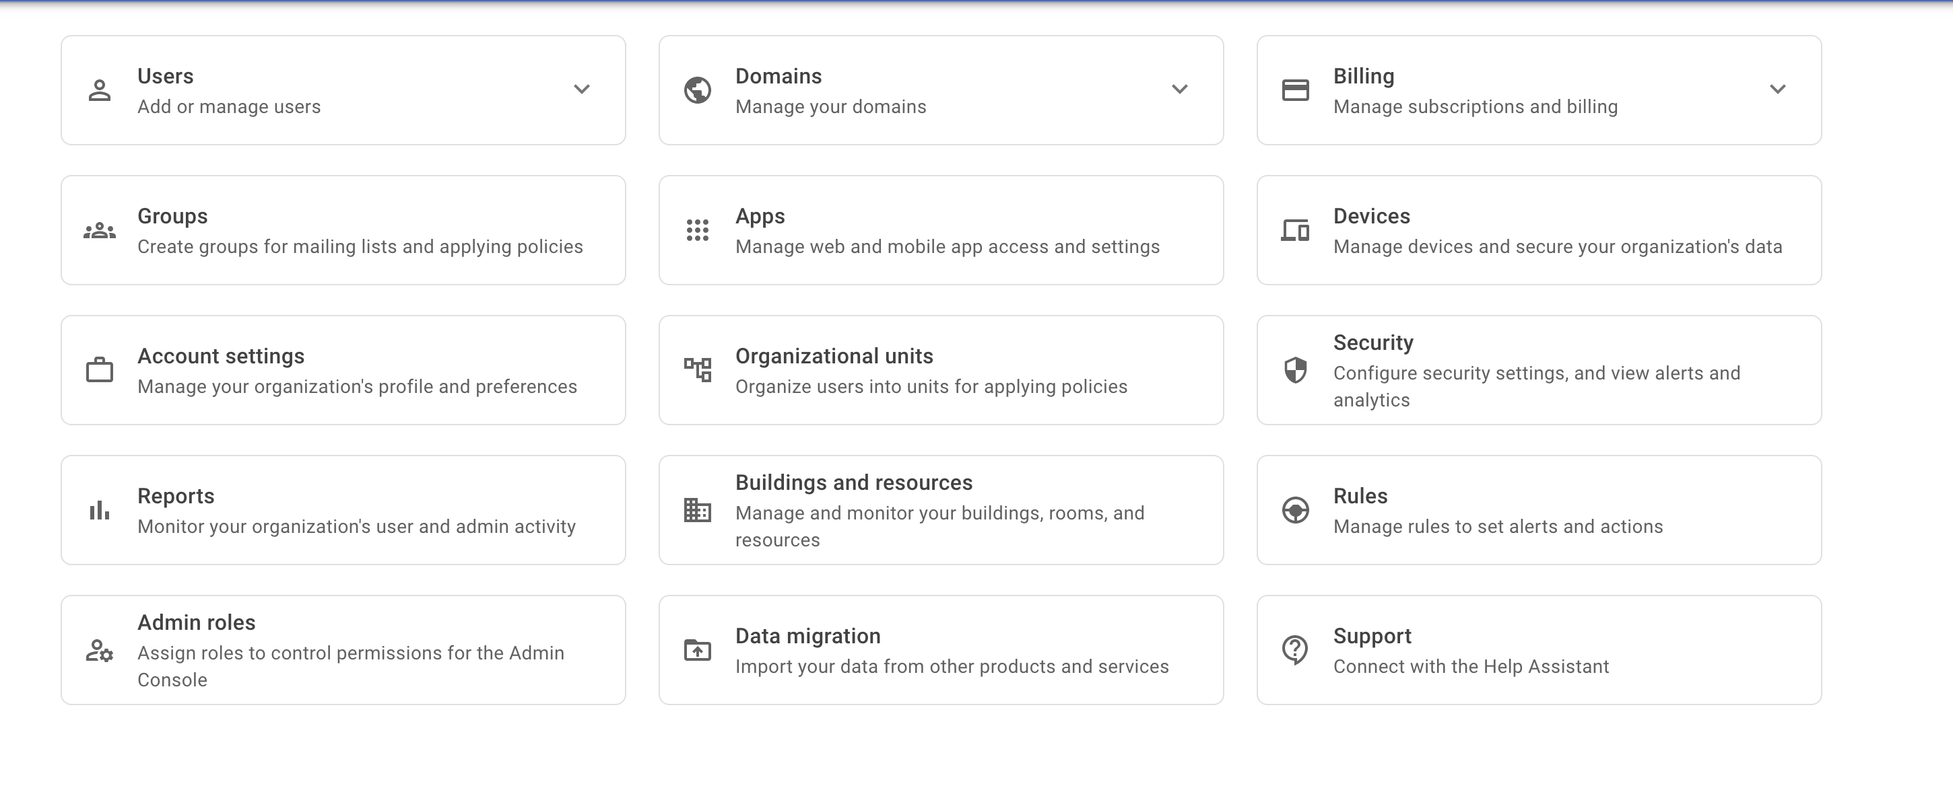This screenshot has width=1953, height=794.
Task: Open Buildings and resources title
Action: click(854, 482)
